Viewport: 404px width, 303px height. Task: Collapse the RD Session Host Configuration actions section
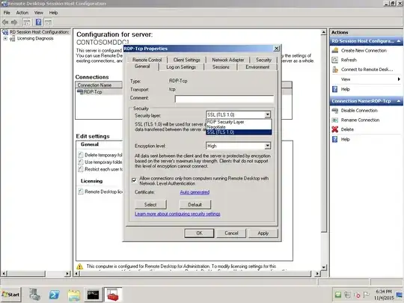pos(399,41)
